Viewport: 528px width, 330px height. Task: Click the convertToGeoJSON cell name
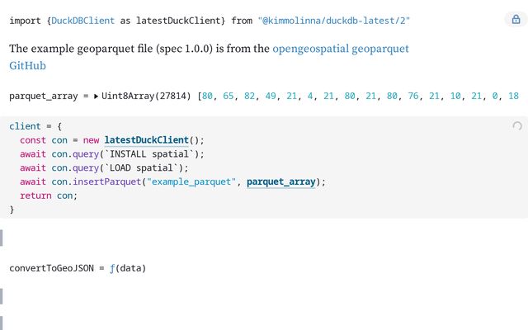tap(51, 268)
